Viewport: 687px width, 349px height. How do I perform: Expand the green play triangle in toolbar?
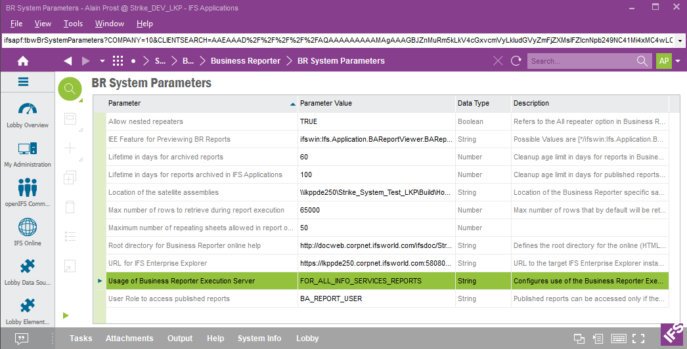66,316
